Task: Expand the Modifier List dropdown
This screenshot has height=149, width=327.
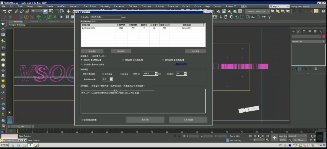Action: tap(308, 41)
